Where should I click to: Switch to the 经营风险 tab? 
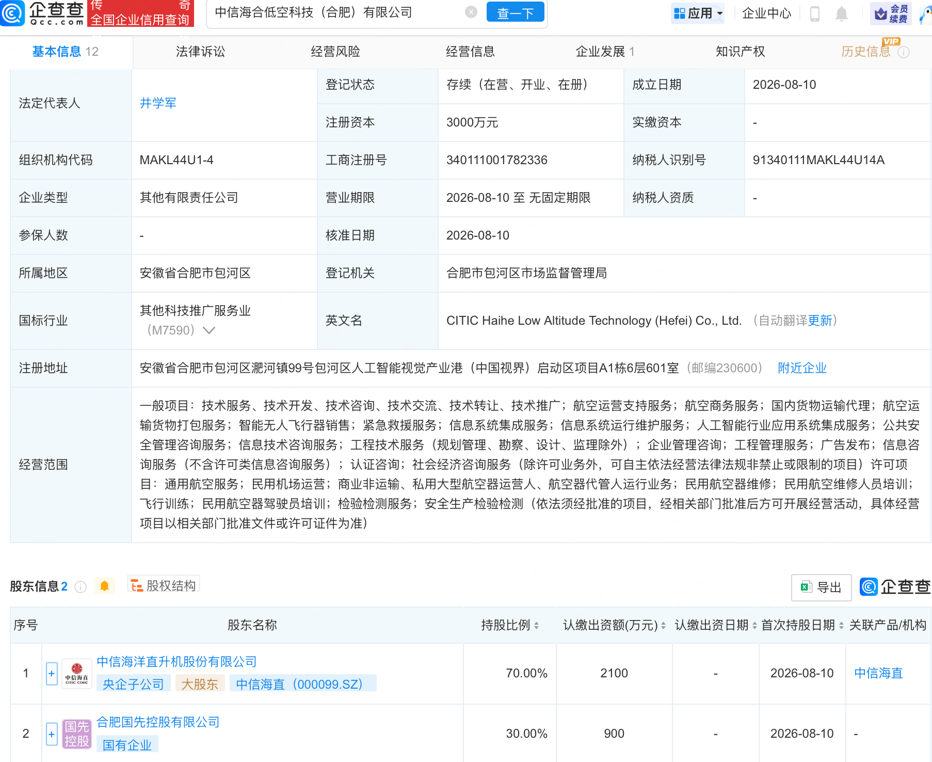click(x=335, y=52)
